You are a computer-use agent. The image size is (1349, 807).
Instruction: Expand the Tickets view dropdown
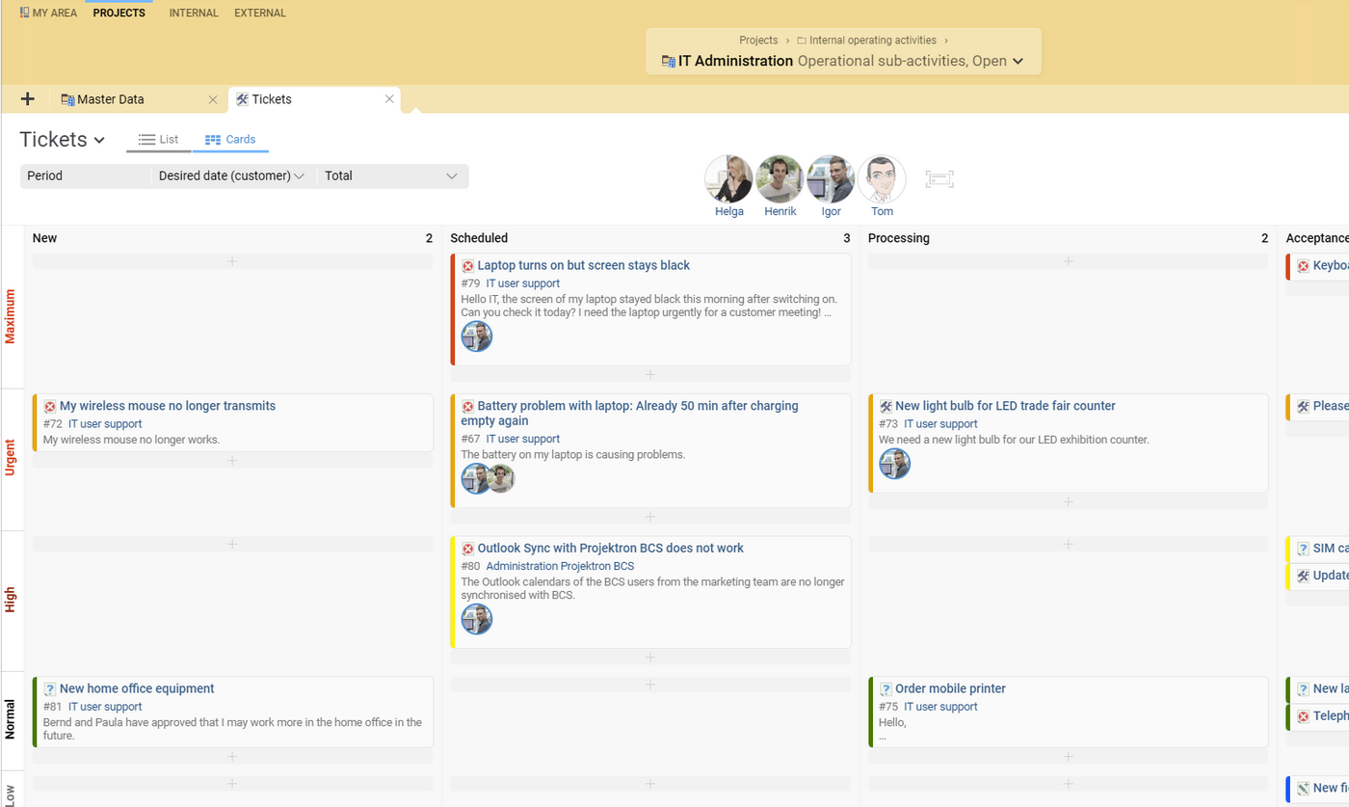(99, 141)
